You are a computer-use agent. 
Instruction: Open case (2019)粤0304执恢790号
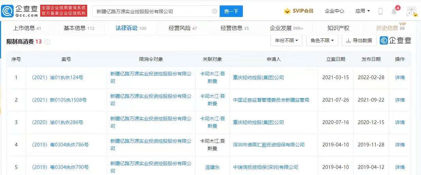point(60,167)
